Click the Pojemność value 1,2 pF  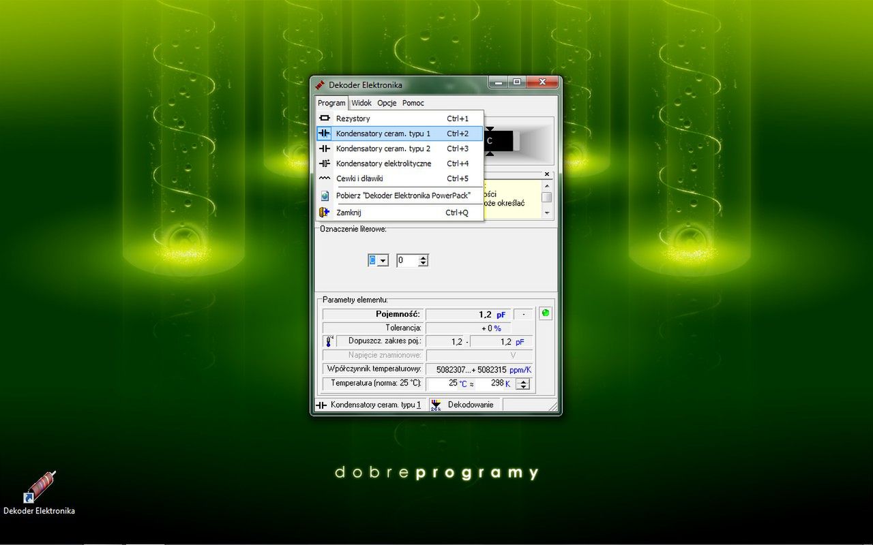(x=468, y=314)
